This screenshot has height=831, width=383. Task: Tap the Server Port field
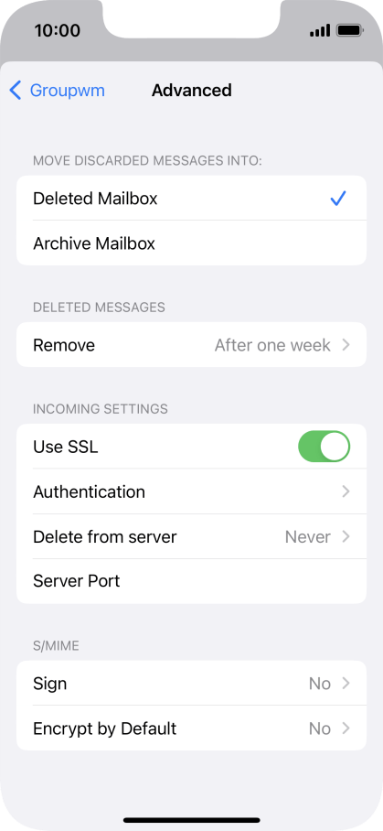[x=192, y=581]
